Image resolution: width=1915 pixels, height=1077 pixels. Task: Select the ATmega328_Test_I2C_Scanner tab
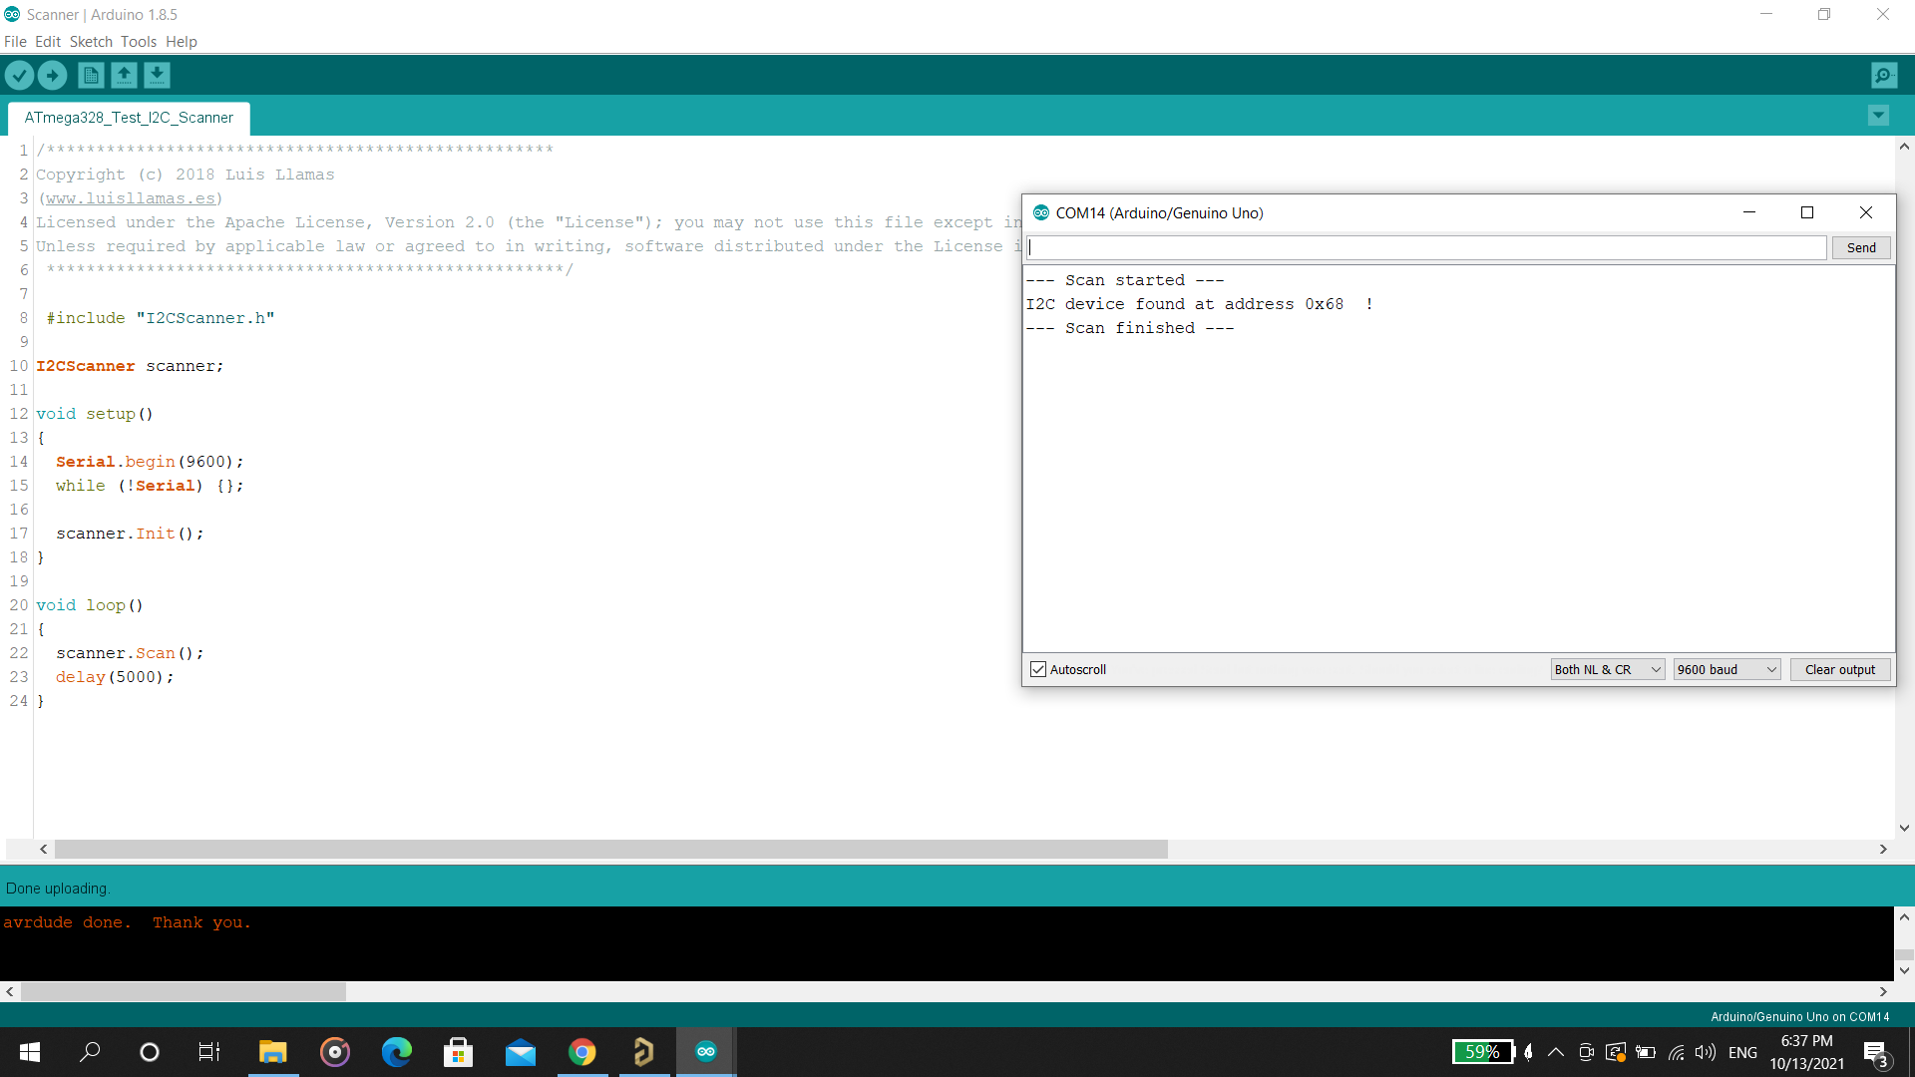point(128,117)
